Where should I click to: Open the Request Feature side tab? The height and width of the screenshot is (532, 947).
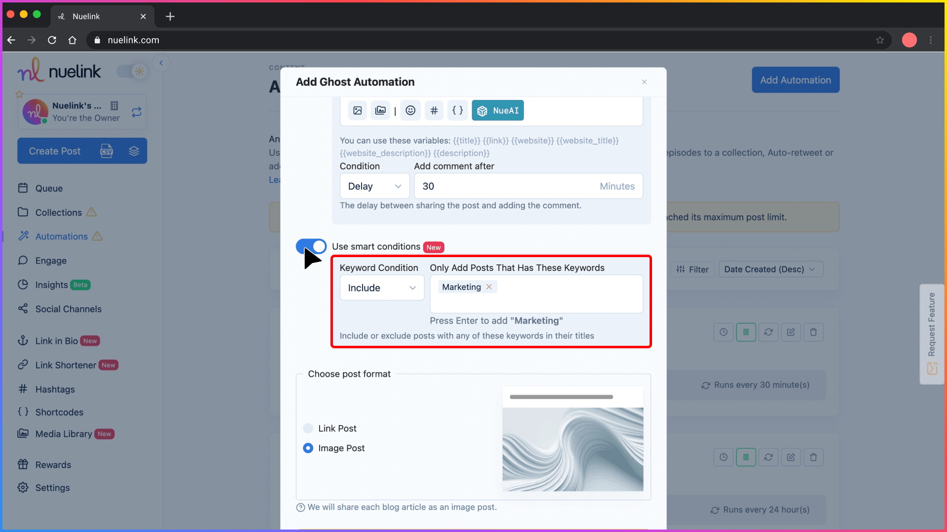click(x=932, y=334)
